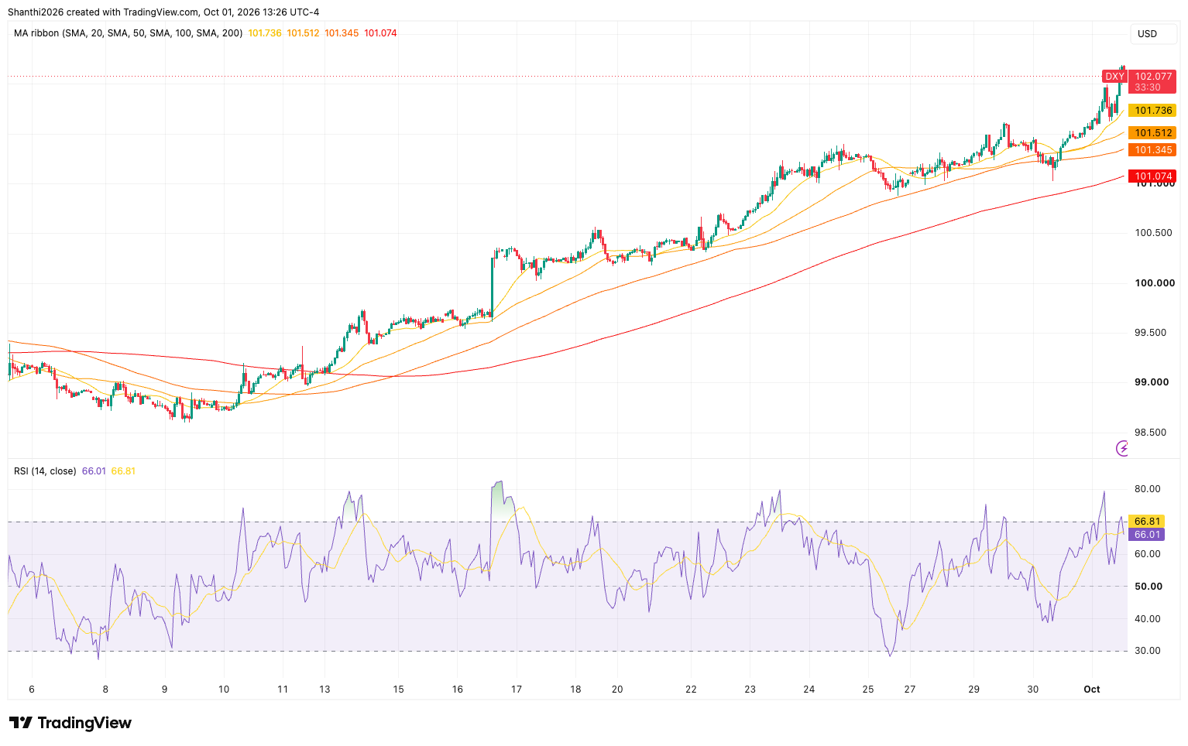Click the date label 10 on time axis
Screen dimensions: 1188x746
pos(224,689)
